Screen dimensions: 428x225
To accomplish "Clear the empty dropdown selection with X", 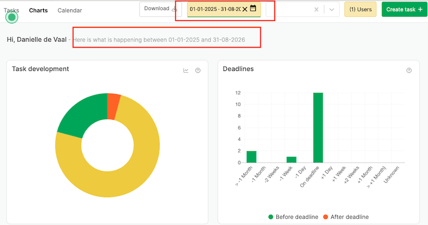I will (316, 9).
